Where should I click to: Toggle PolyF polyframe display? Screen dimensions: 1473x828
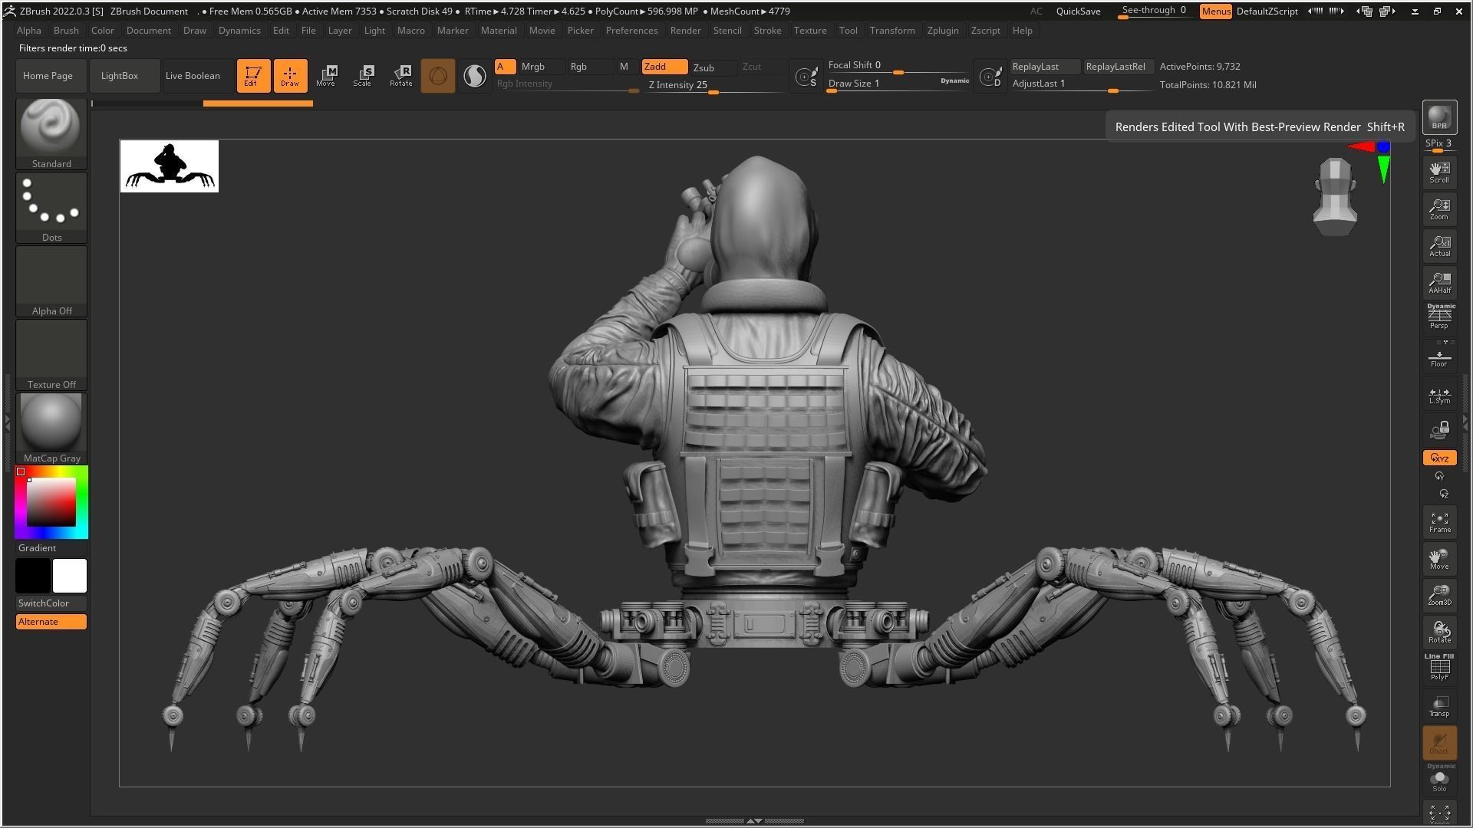[1439, 668]
